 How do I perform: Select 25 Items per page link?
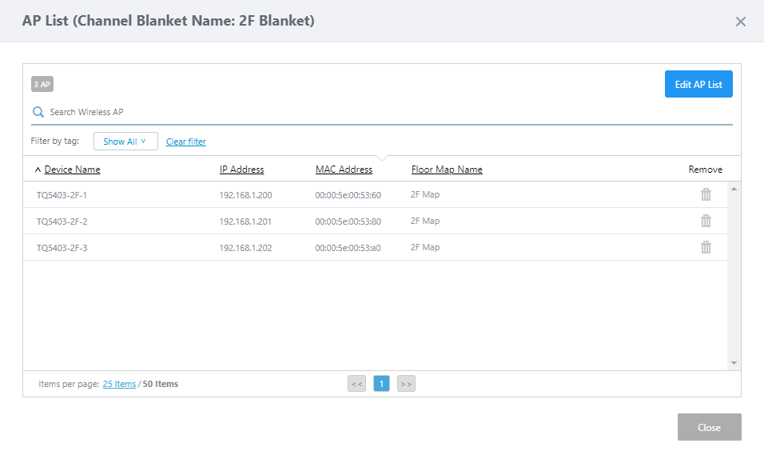(119, 384)
